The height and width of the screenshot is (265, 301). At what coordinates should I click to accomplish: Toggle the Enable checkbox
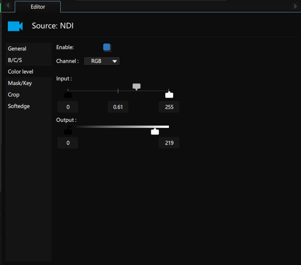click(107, 47)
